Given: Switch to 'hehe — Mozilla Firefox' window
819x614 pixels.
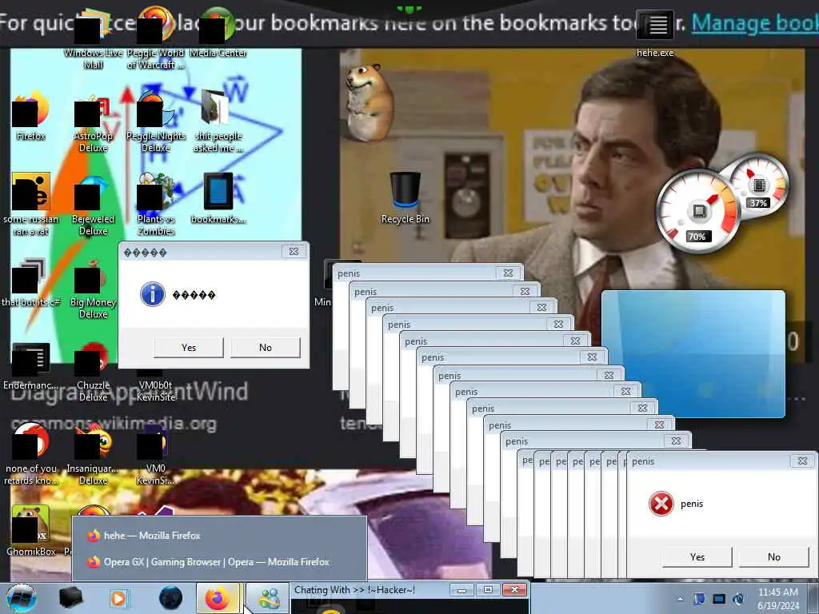Looking at the screenshot, I should click(219, 536).
